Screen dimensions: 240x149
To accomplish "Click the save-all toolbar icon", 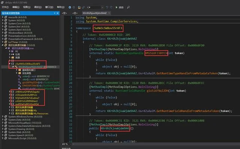I will click(83, 7).
